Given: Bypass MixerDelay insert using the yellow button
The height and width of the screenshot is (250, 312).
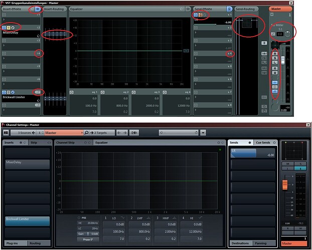Looking at the screenshot, I should coord(9,28).
